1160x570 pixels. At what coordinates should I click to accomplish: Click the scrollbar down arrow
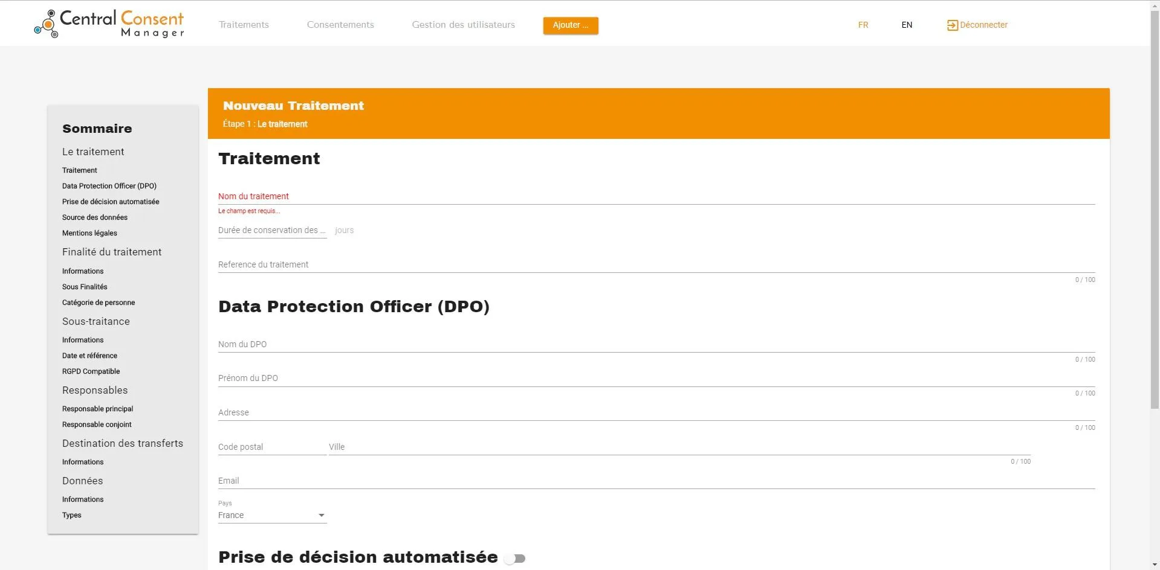pyautogui.click(x=1155, y=565)
